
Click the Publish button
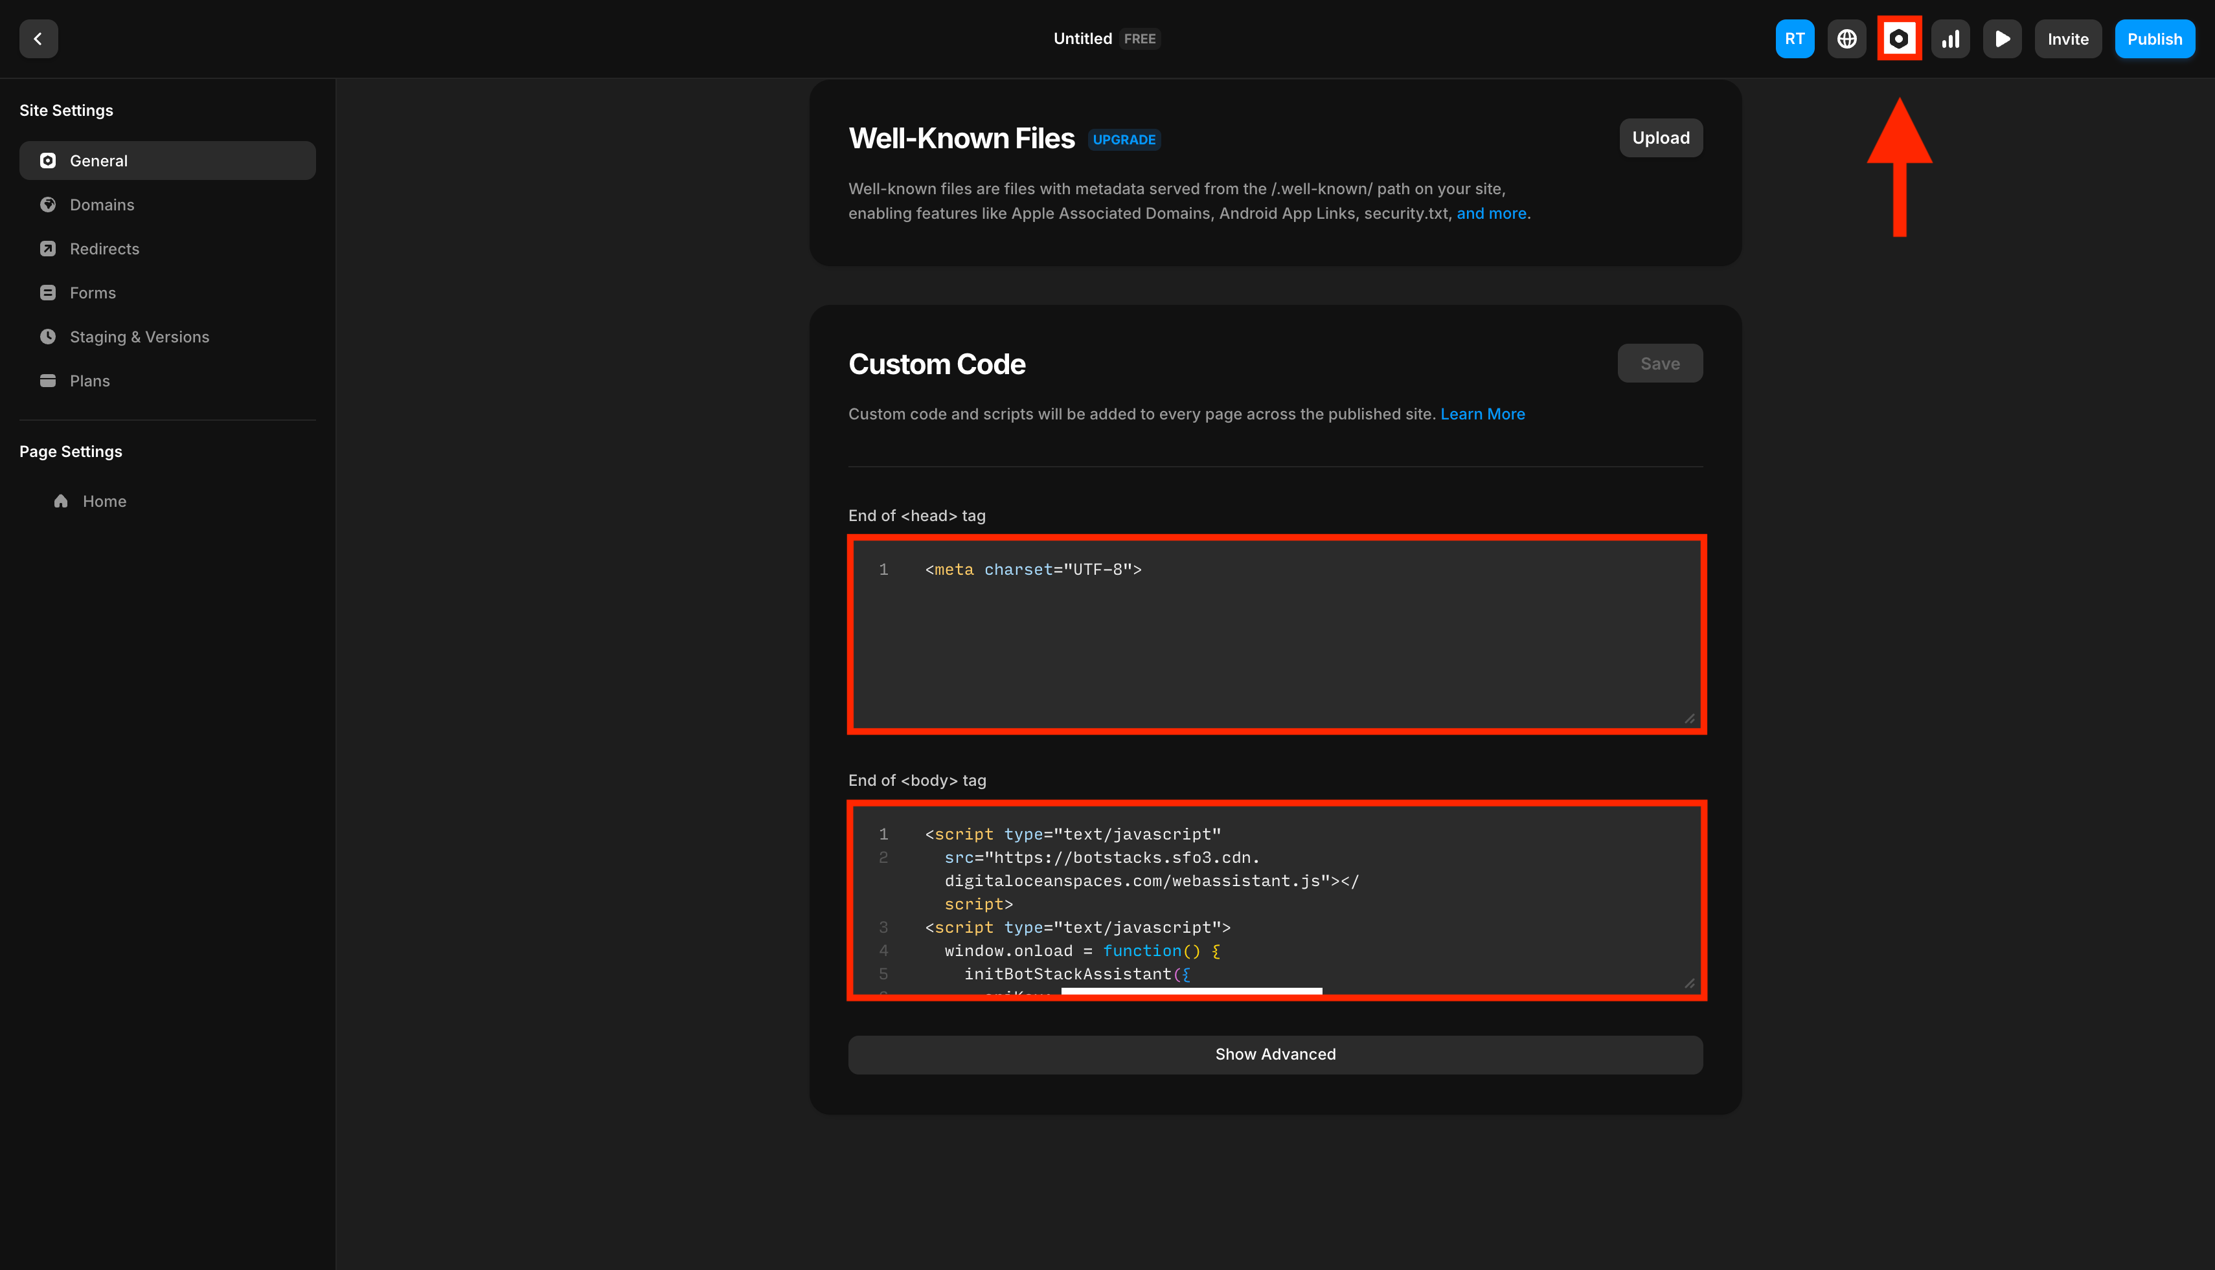(x=2155, y=38)
